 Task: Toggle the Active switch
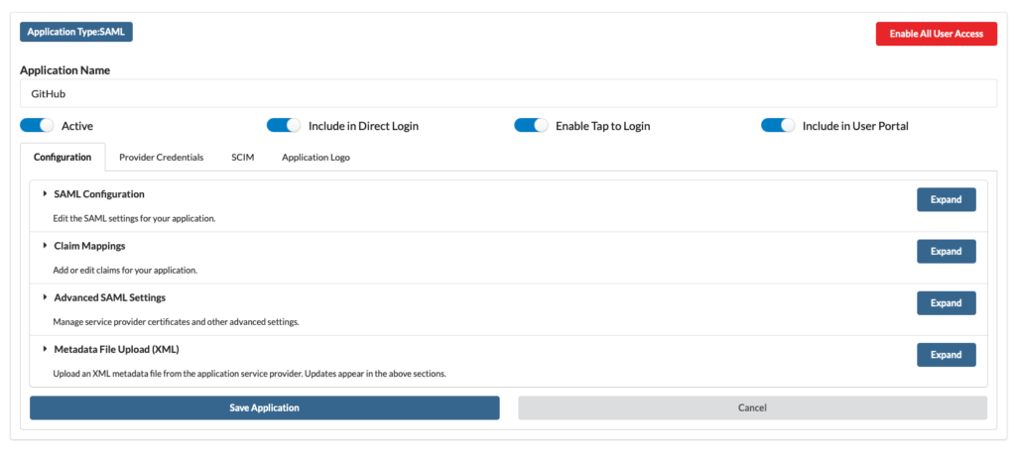point(37,126)
